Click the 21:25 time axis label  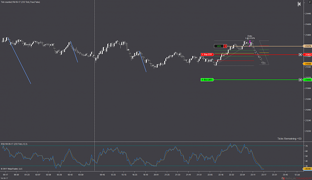pyautogui.click(x=167, y=175)
